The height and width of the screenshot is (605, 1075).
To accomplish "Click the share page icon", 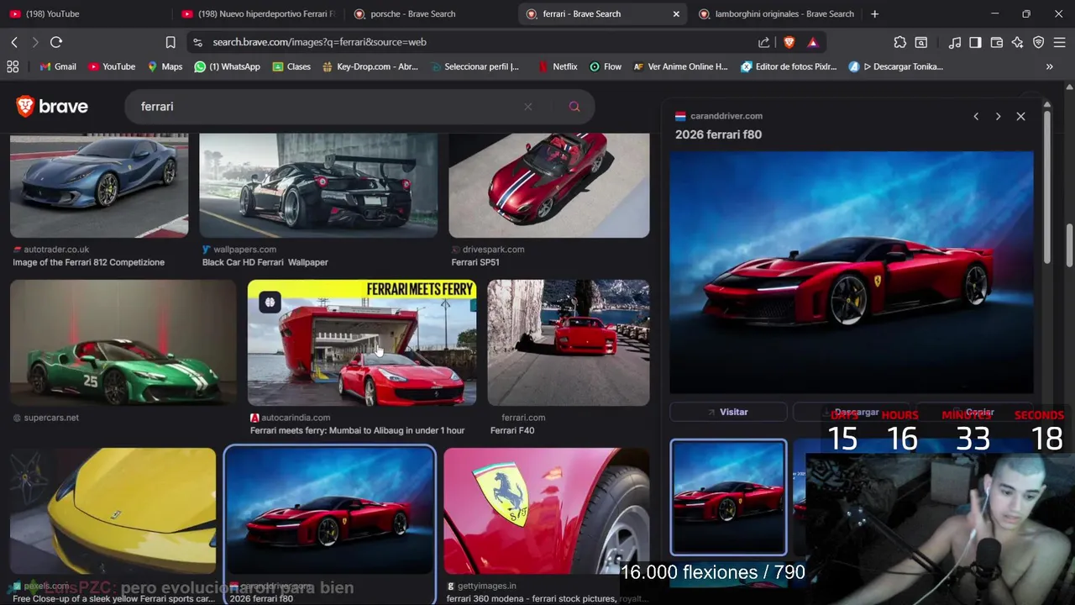I will (763, 42).
